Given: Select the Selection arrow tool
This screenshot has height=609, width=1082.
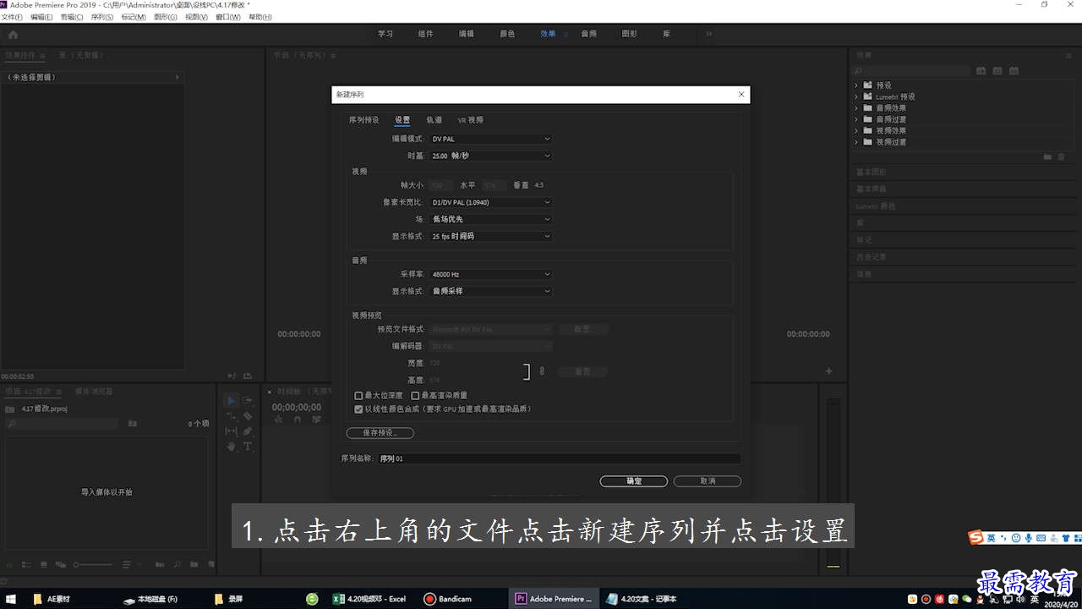Looking at the screenshot, I should (x=231, y=401).
